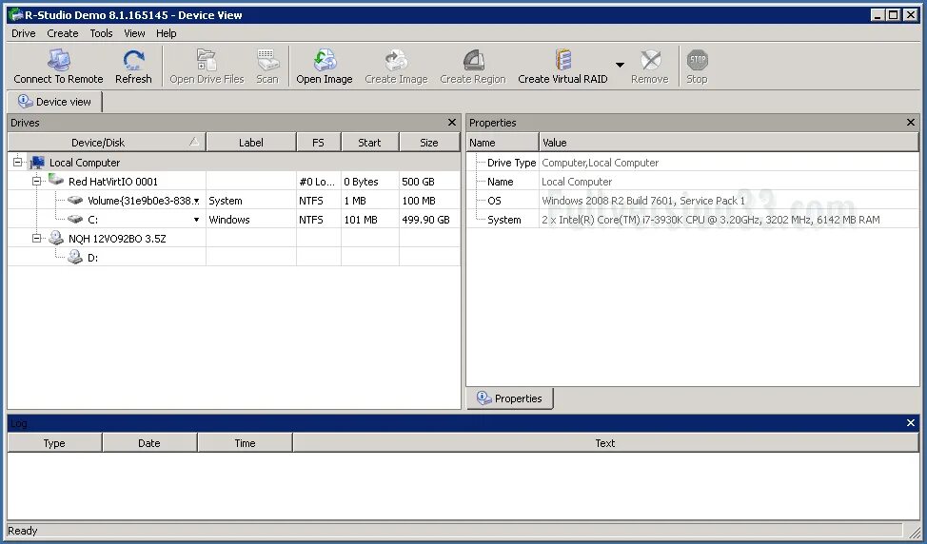Open the View menu
This screenshot has width=927, height=544.
(x=134, y=33)
